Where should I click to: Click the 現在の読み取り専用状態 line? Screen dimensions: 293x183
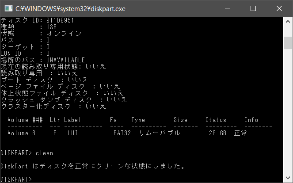pyautogui.click(x=53, y=67)
